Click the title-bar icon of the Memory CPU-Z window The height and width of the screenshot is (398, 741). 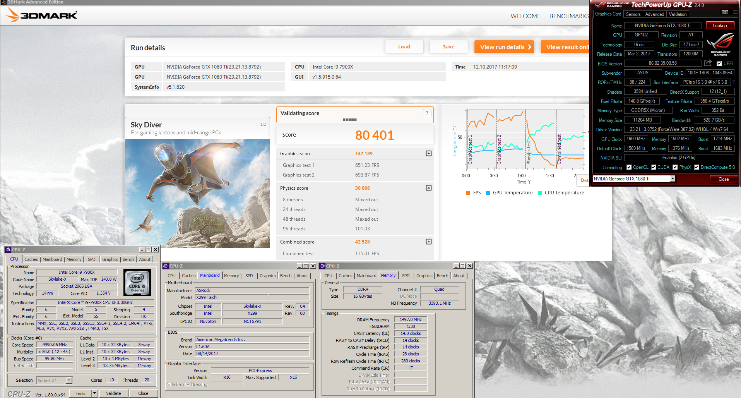click(322, 266)
